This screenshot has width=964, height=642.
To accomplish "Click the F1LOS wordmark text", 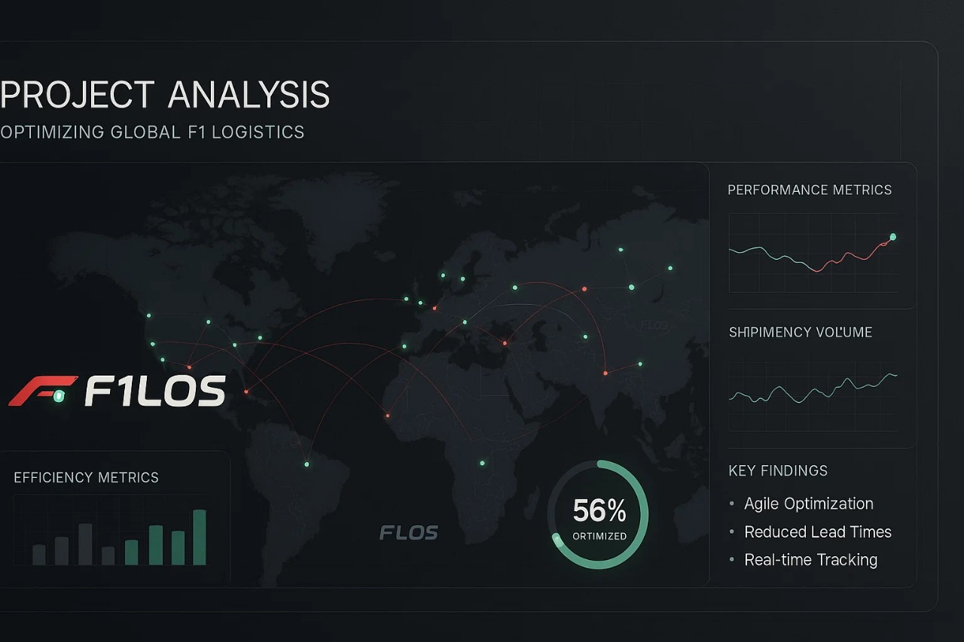I will pyautogui.click(x=155, y=391).
